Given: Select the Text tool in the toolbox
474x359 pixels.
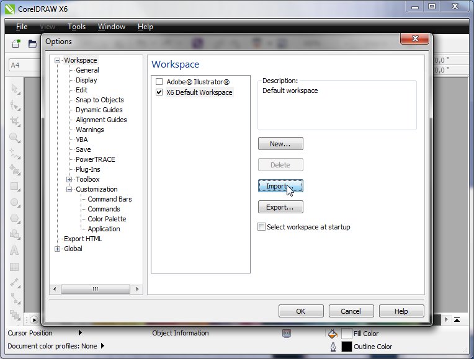Looking at the screenshot, I should 14,250.
